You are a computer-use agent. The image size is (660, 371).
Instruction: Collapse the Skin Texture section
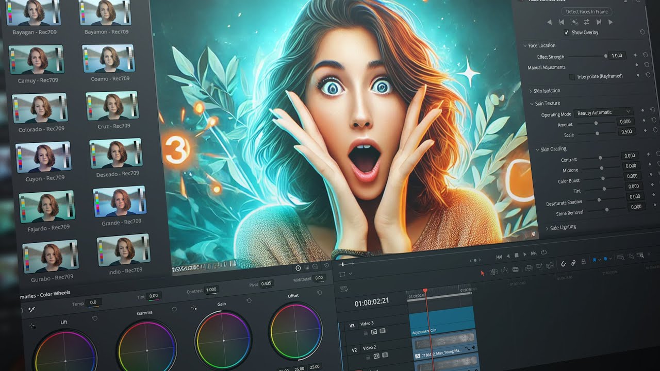(x=532, y=104)
